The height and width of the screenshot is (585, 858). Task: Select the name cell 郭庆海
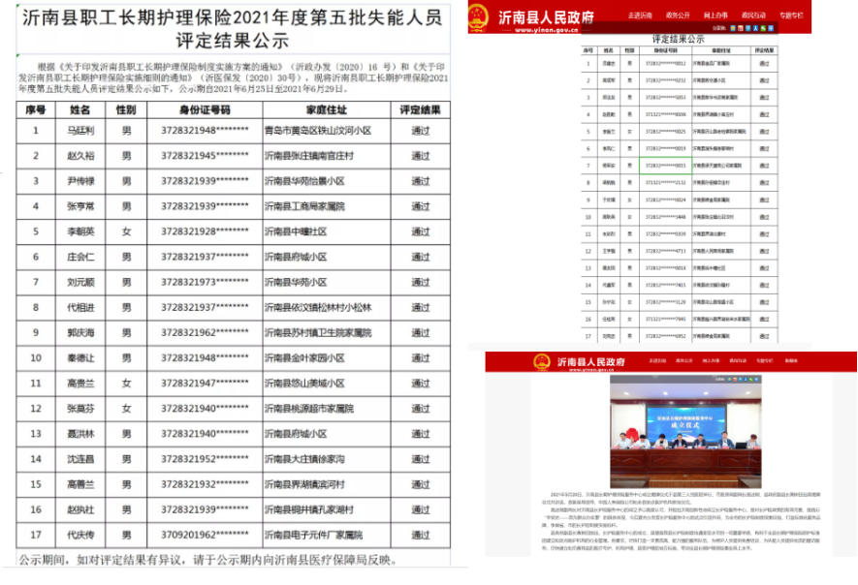[80, 333]
